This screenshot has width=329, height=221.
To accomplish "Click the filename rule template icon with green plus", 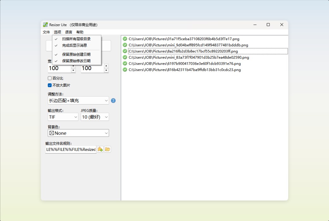I will pyautogui.click(x=100, y=149).
